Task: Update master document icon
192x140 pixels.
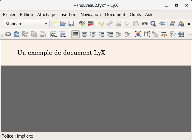Action: (x=34, y=34)
